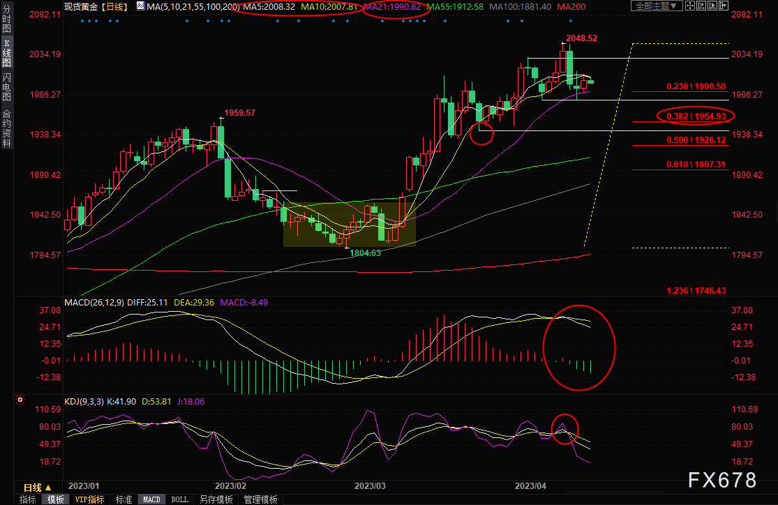The height and width of the screenshot is (505, 778).
Task: Switch to 分时图 view in sidebar
Action: [x=6, y=18]
